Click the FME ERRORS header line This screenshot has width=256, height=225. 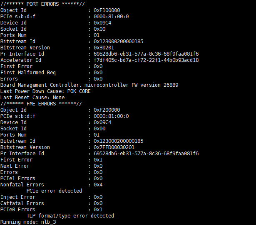(x=41, y=103)
